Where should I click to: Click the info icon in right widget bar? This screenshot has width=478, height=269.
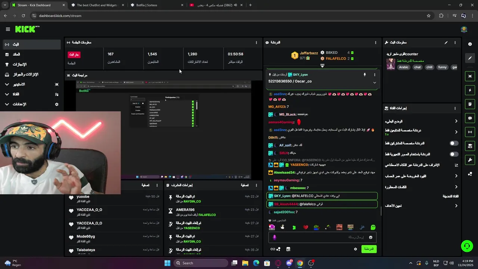point(470,44)
